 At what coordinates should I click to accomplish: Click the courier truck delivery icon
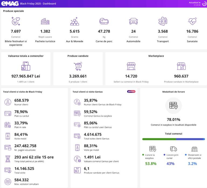(174, 149)
